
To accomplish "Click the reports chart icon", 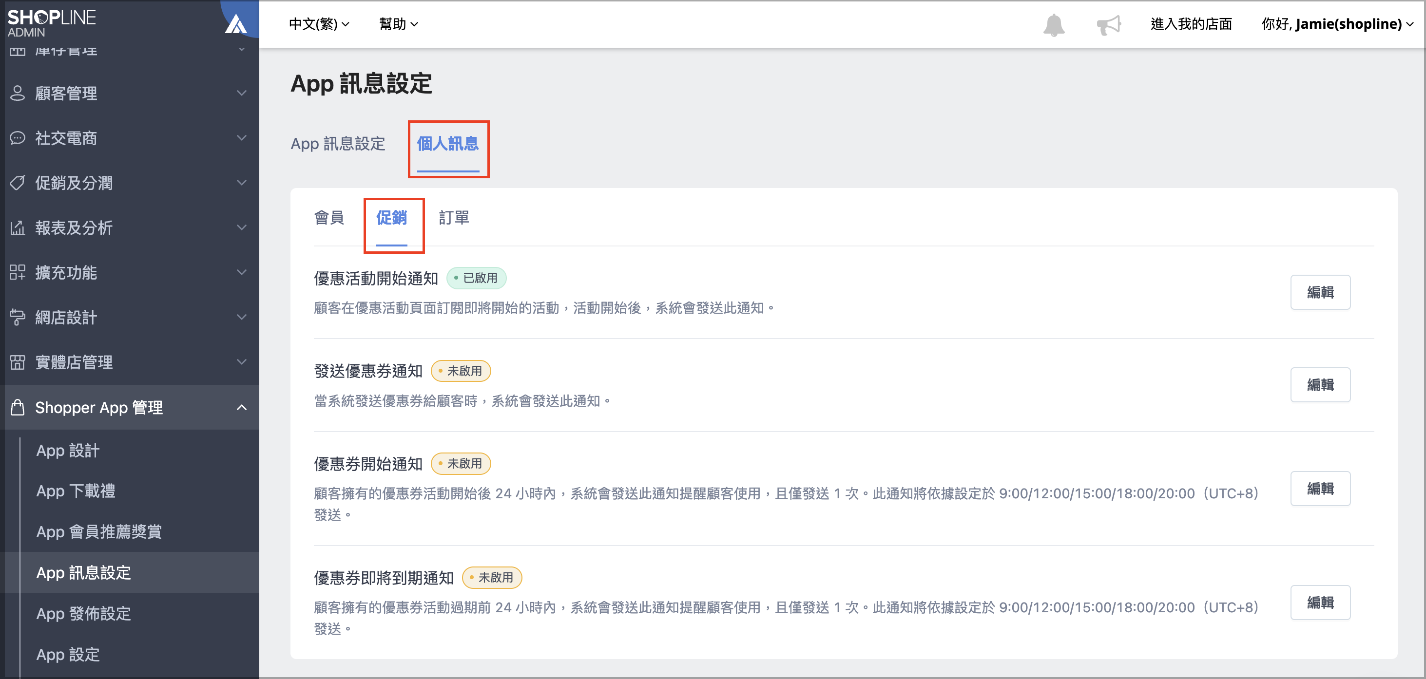I will point(18,227).
